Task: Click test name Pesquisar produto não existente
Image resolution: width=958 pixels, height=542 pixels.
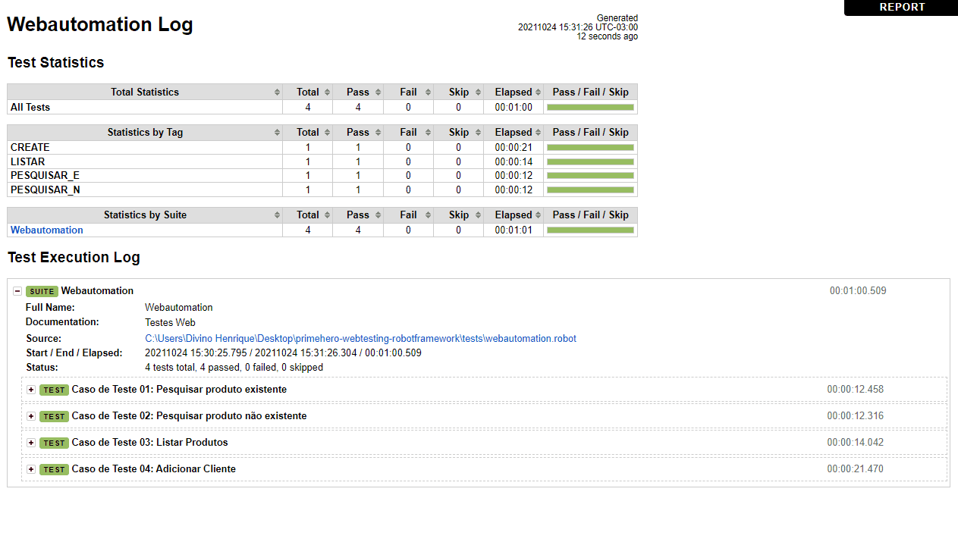Action: (x=231, y=416)
